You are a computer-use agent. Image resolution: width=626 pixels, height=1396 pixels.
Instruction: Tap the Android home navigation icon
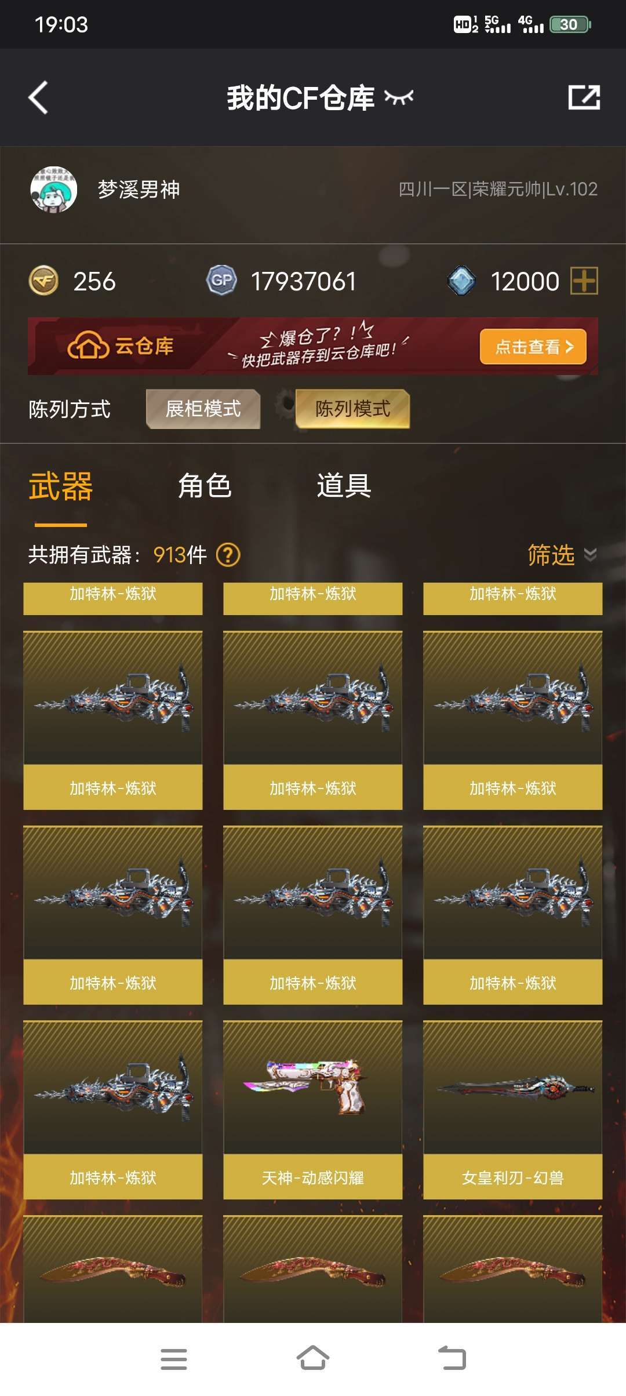[x=313, y=1358]
